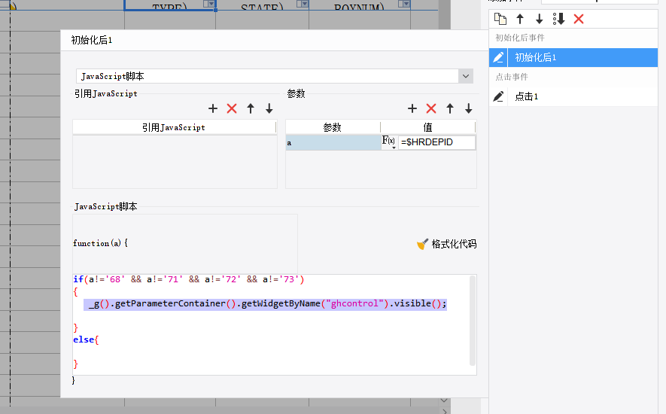Click the broom icon beside 格式化代码
This screenshot has height=414, width=666.
click(x=423, y=244)
